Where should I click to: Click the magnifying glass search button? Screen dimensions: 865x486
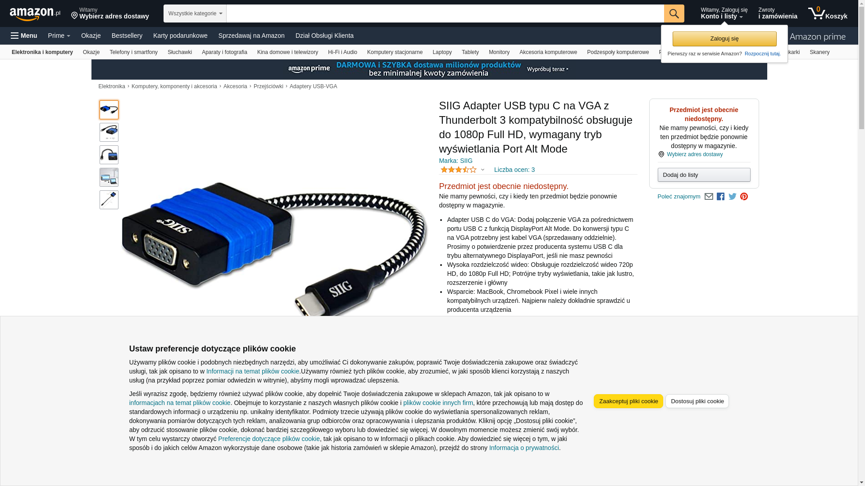click(x=674, y=13)
